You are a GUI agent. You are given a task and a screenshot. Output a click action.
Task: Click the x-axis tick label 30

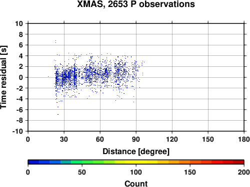click(x=64, y=139)
